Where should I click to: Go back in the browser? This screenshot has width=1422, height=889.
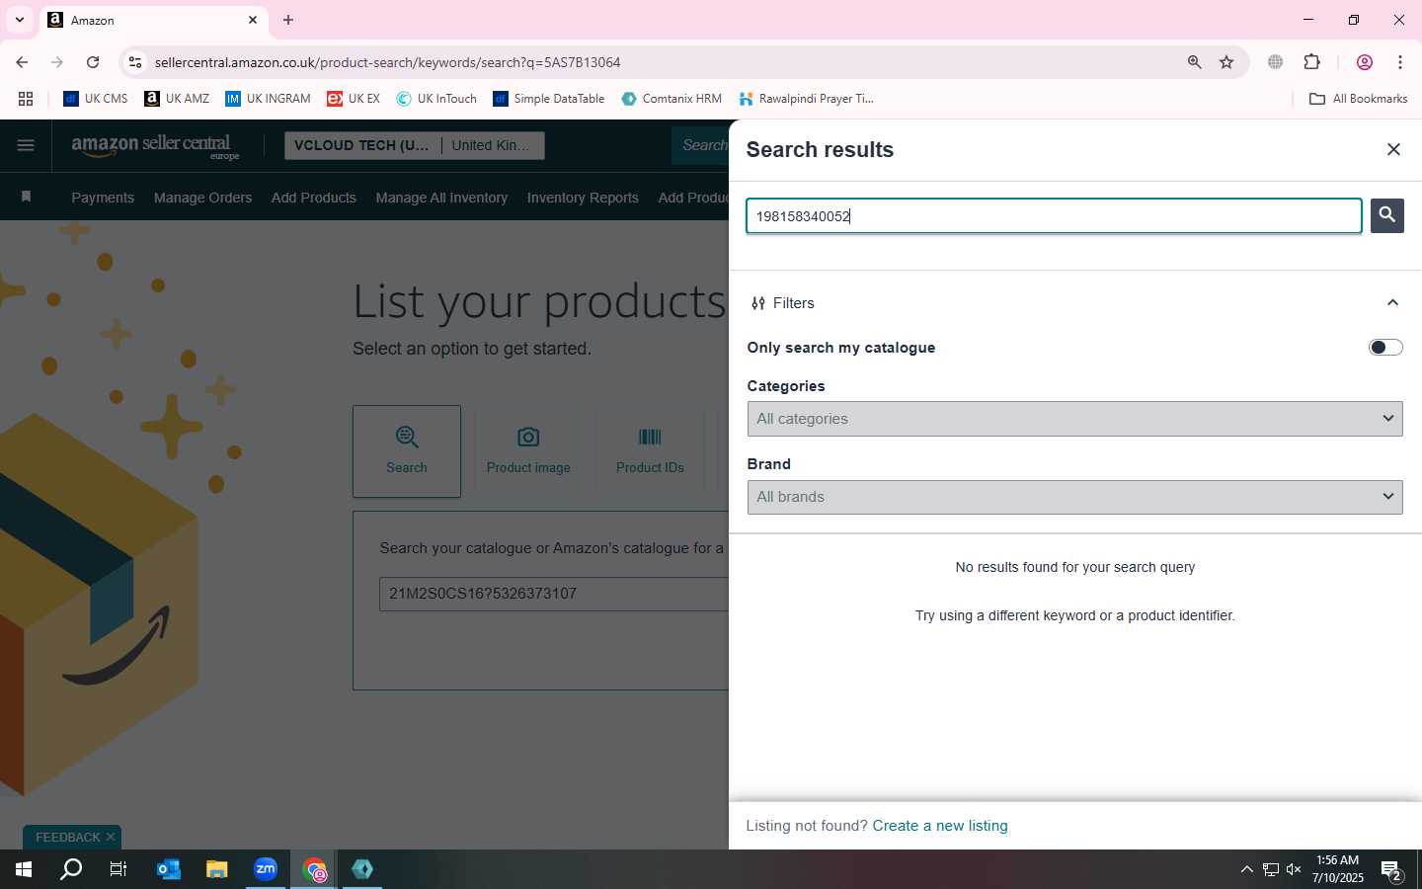[x=22, y=62]
